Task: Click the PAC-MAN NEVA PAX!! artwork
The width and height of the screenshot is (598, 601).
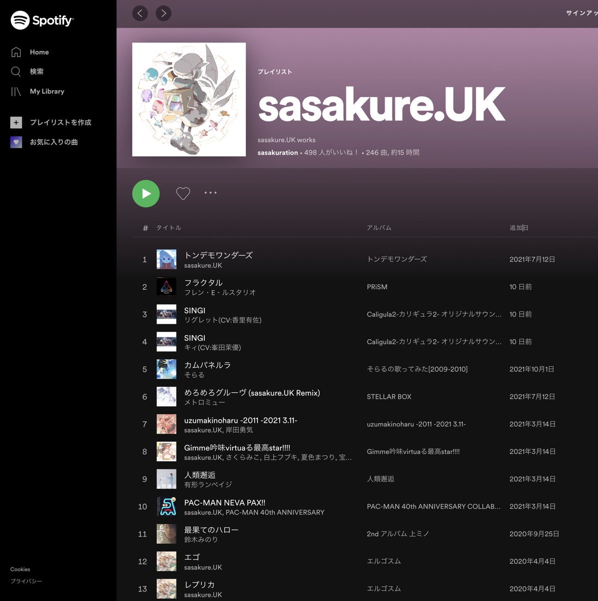Action: pyautogui.click(x=166, y=506)
